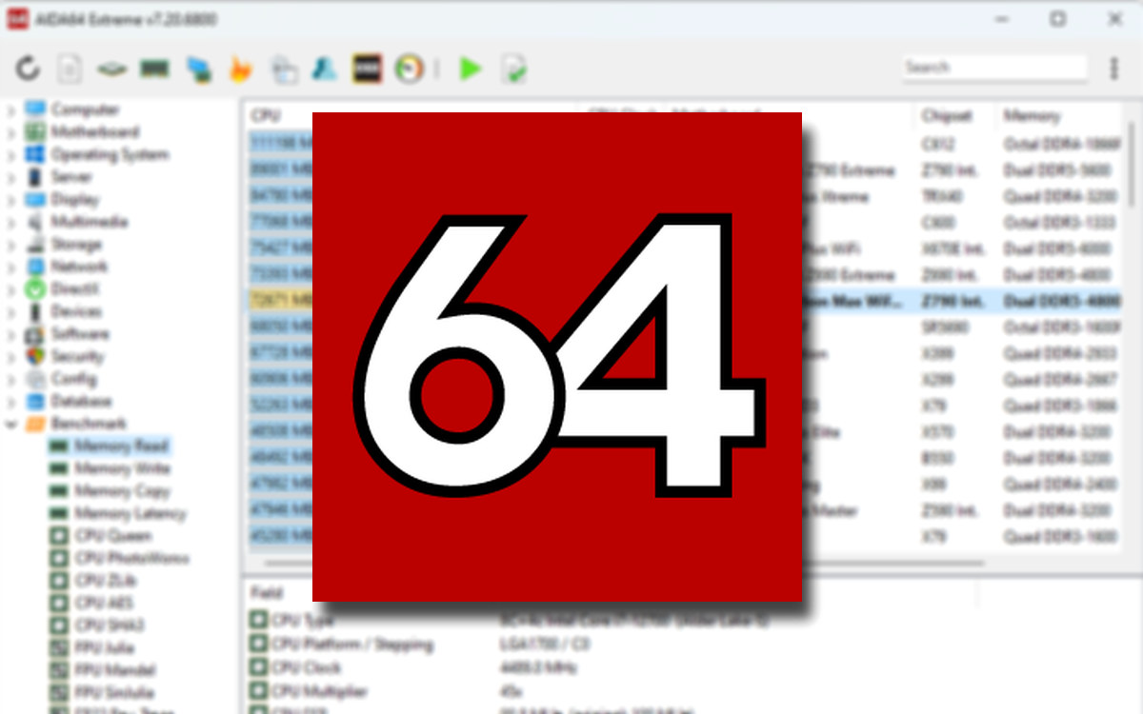Click the page-with-checkmark toolbar icon
1143x714 pixels.
513,68
